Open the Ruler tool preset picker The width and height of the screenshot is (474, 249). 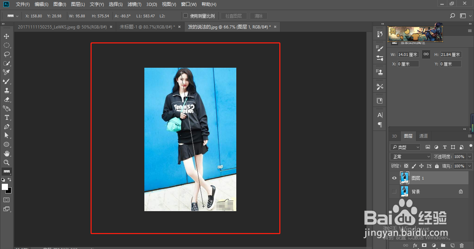click(x=13, y=16)
